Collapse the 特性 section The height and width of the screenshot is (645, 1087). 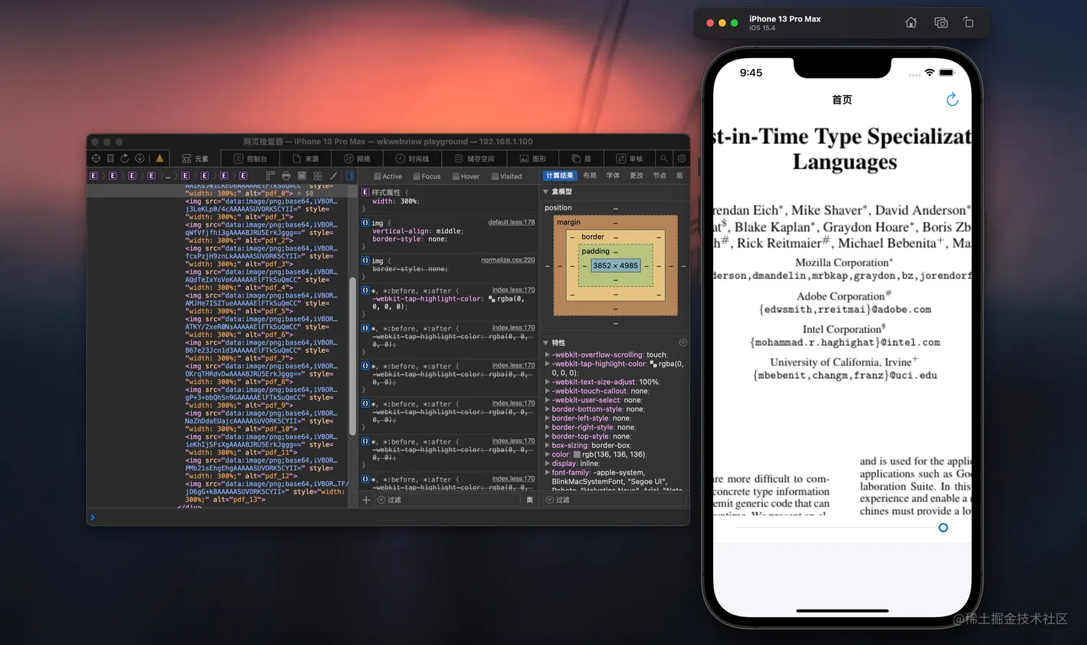pos(546,343)
